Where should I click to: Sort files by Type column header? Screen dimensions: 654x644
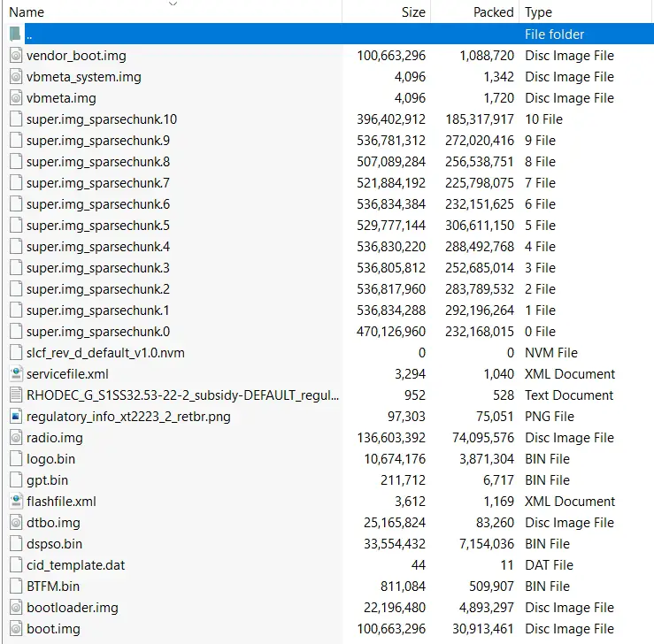coord(538,12)
